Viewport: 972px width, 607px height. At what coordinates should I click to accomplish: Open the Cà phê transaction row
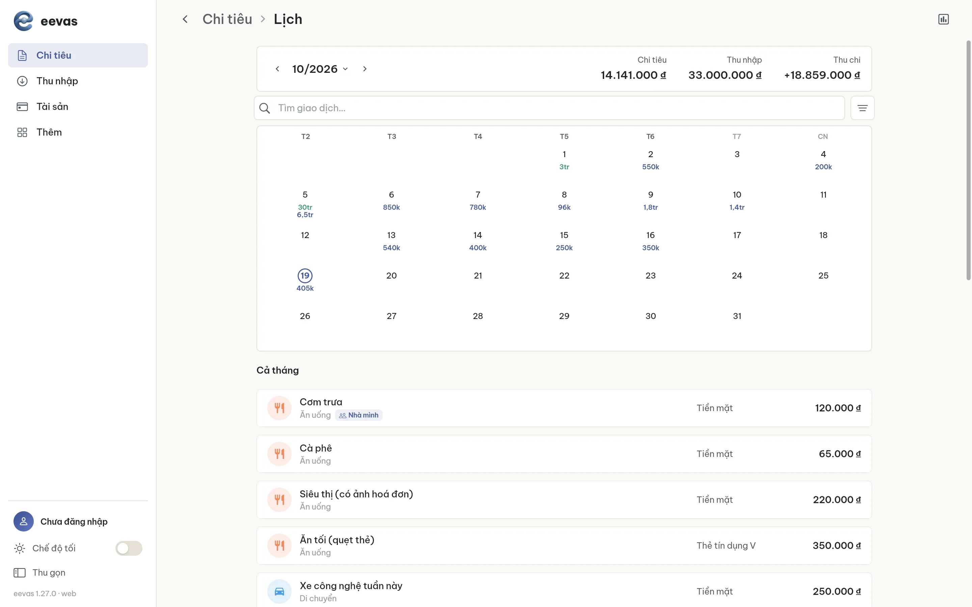click(x=564, y=454)
